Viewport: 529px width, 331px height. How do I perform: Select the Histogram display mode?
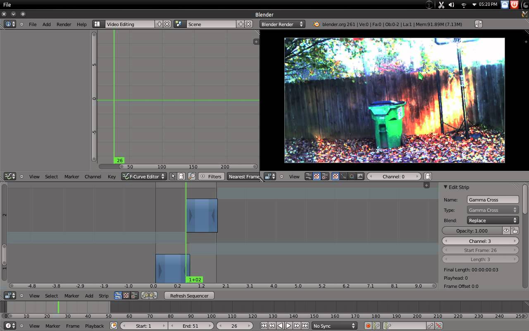click(360, 176)
